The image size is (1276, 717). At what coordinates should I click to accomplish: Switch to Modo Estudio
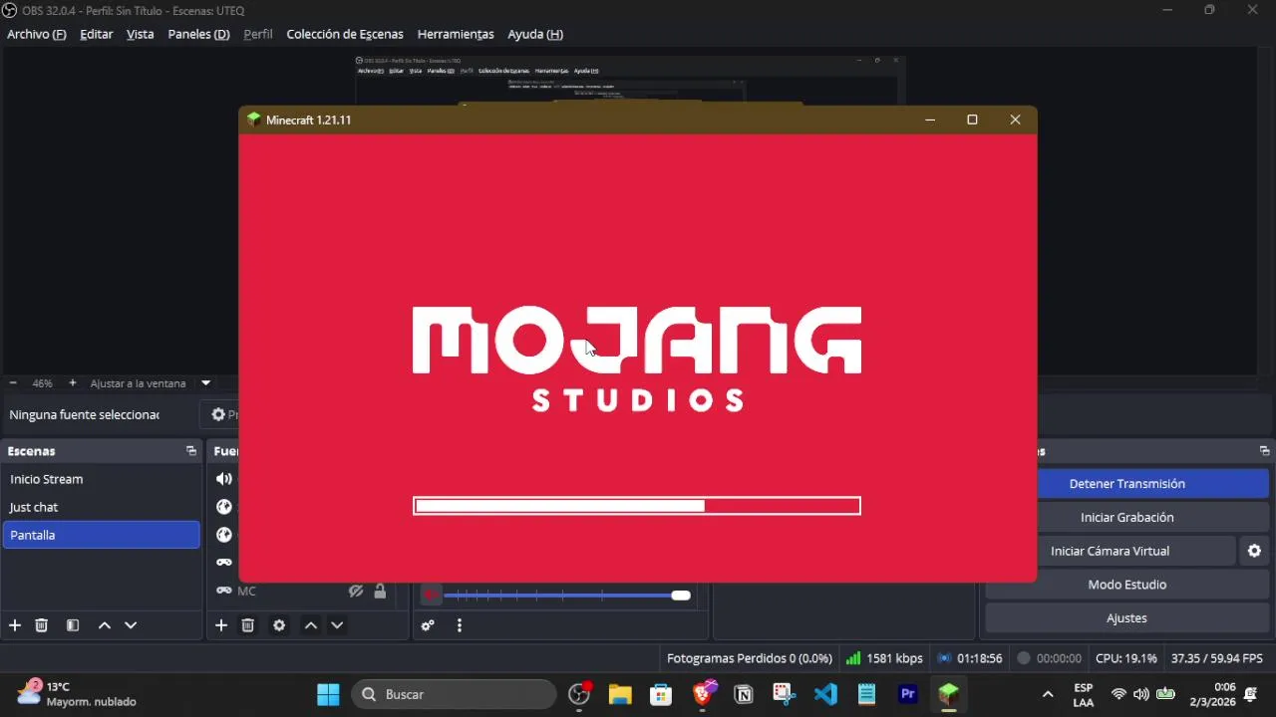click(1126, 585)
